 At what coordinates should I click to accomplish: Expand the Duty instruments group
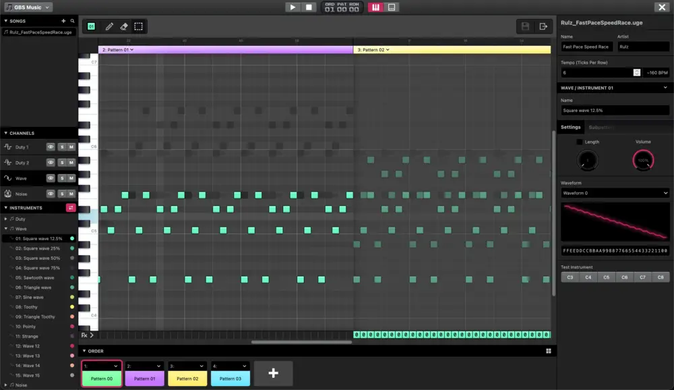5,219
